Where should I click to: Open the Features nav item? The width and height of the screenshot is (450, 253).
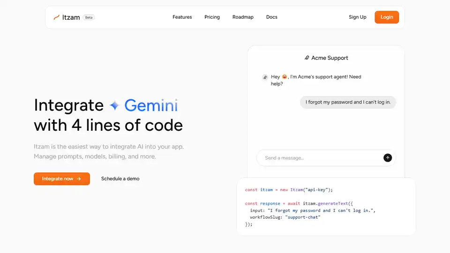tap(182, 17)
